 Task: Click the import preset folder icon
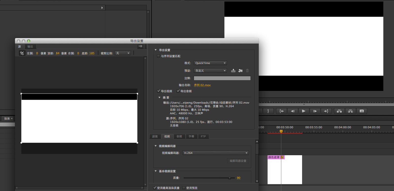coord(240,71)
